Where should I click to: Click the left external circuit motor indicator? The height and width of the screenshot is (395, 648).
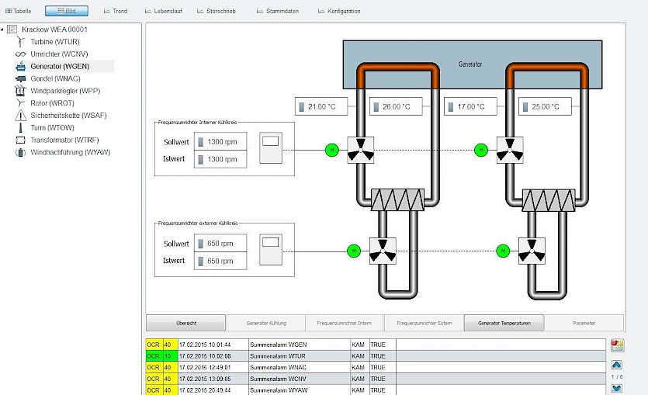click(354, 251)
